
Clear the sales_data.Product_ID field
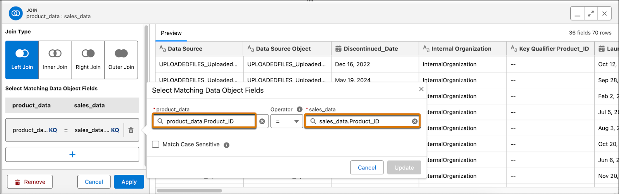coord(415,121)
